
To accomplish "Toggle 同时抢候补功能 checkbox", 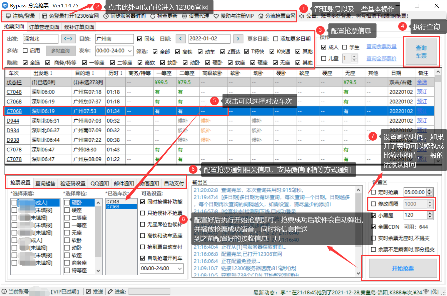I will tap(143, 202).
